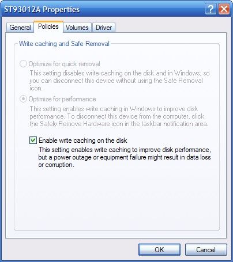
Task: Confirm changes with the OK button
Action: 159,249
